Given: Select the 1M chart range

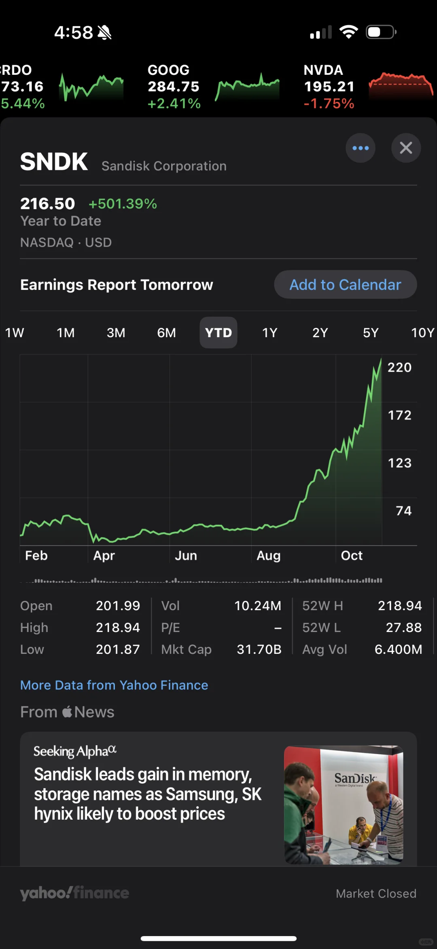Looking at the screenshot, I should (x=66, y=333).
